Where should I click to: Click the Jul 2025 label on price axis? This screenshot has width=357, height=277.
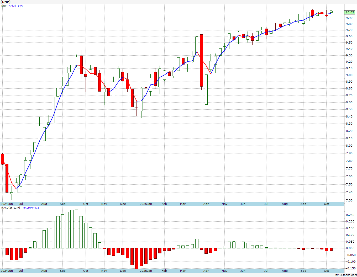[x=266, y=204]
